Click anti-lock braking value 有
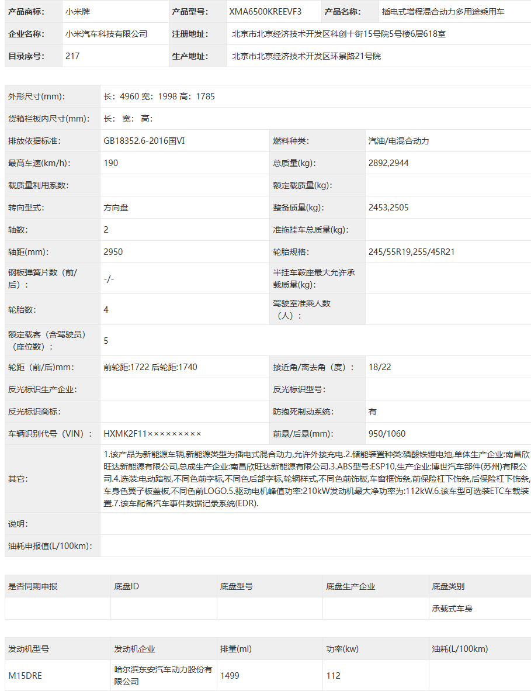Viewport: 531px width, 691px height. point(373,412)
